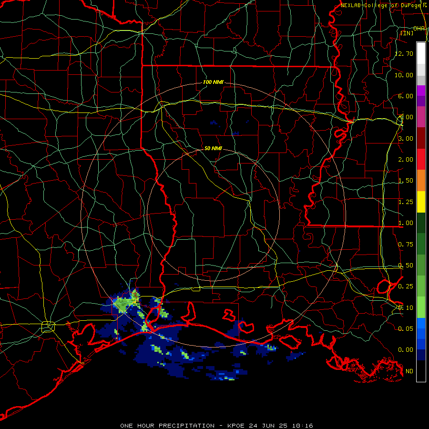
Task: Click the 10.00 legend value
Action: [x=404, y=75]
